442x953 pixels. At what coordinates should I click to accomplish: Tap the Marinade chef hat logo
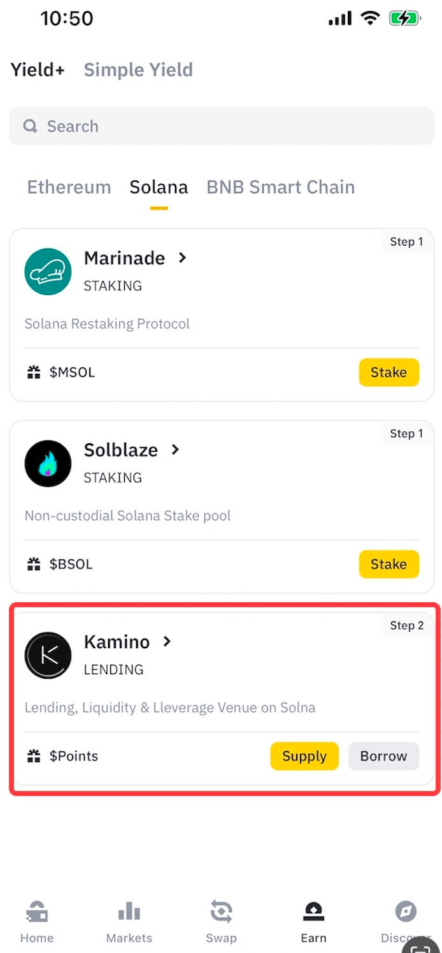[x=48, y=272]
